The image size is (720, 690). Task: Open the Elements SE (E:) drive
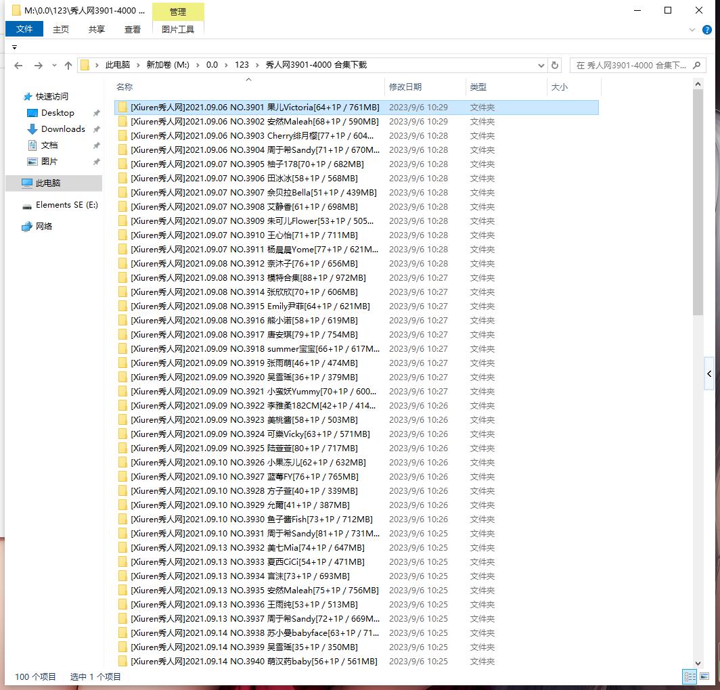66,205
